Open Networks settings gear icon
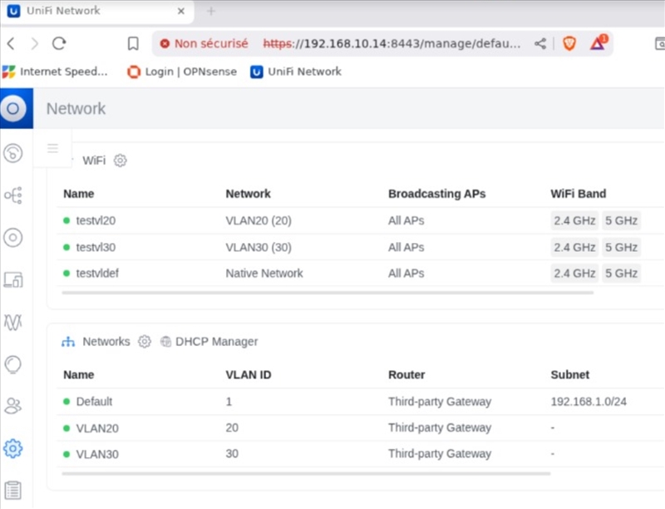The image size is (665, 509). (145, 342)
